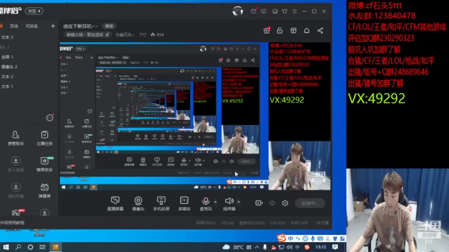Add a camera (摄像头) source
The height and width of the screenshot is (252, 449).
point(138,203)
